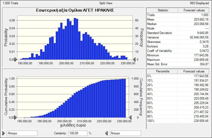Click the Standard Deviation value 9.640,85
The image size is (212, 138).
pos(203,33)
